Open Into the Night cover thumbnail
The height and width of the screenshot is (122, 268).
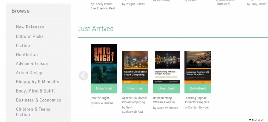pos(104,64)
